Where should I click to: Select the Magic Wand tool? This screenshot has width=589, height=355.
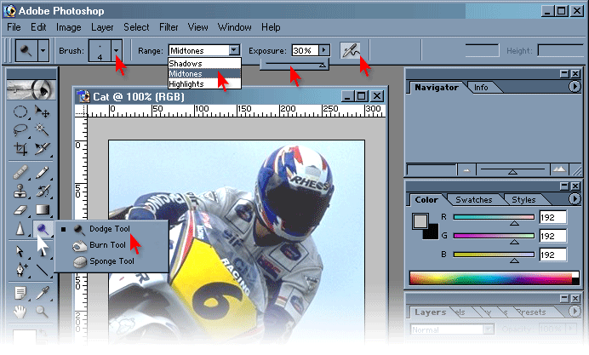[x=42, y=129]
